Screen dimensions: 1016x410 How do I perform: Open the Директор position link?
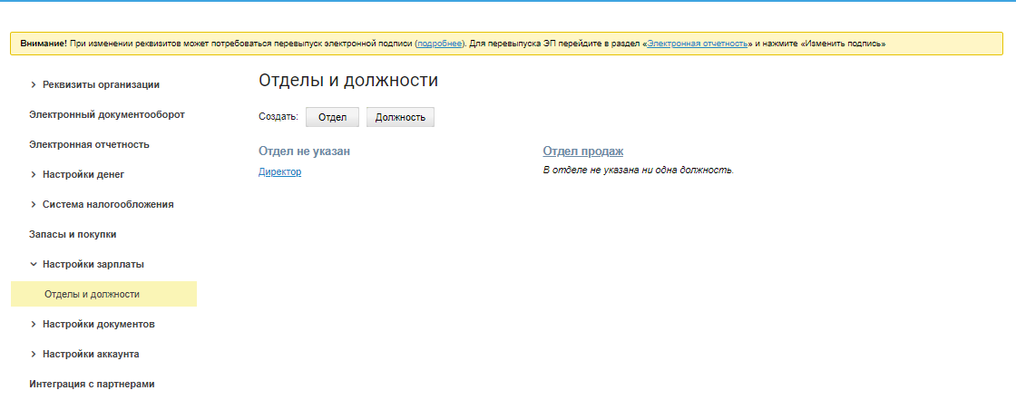coord(280,172)
